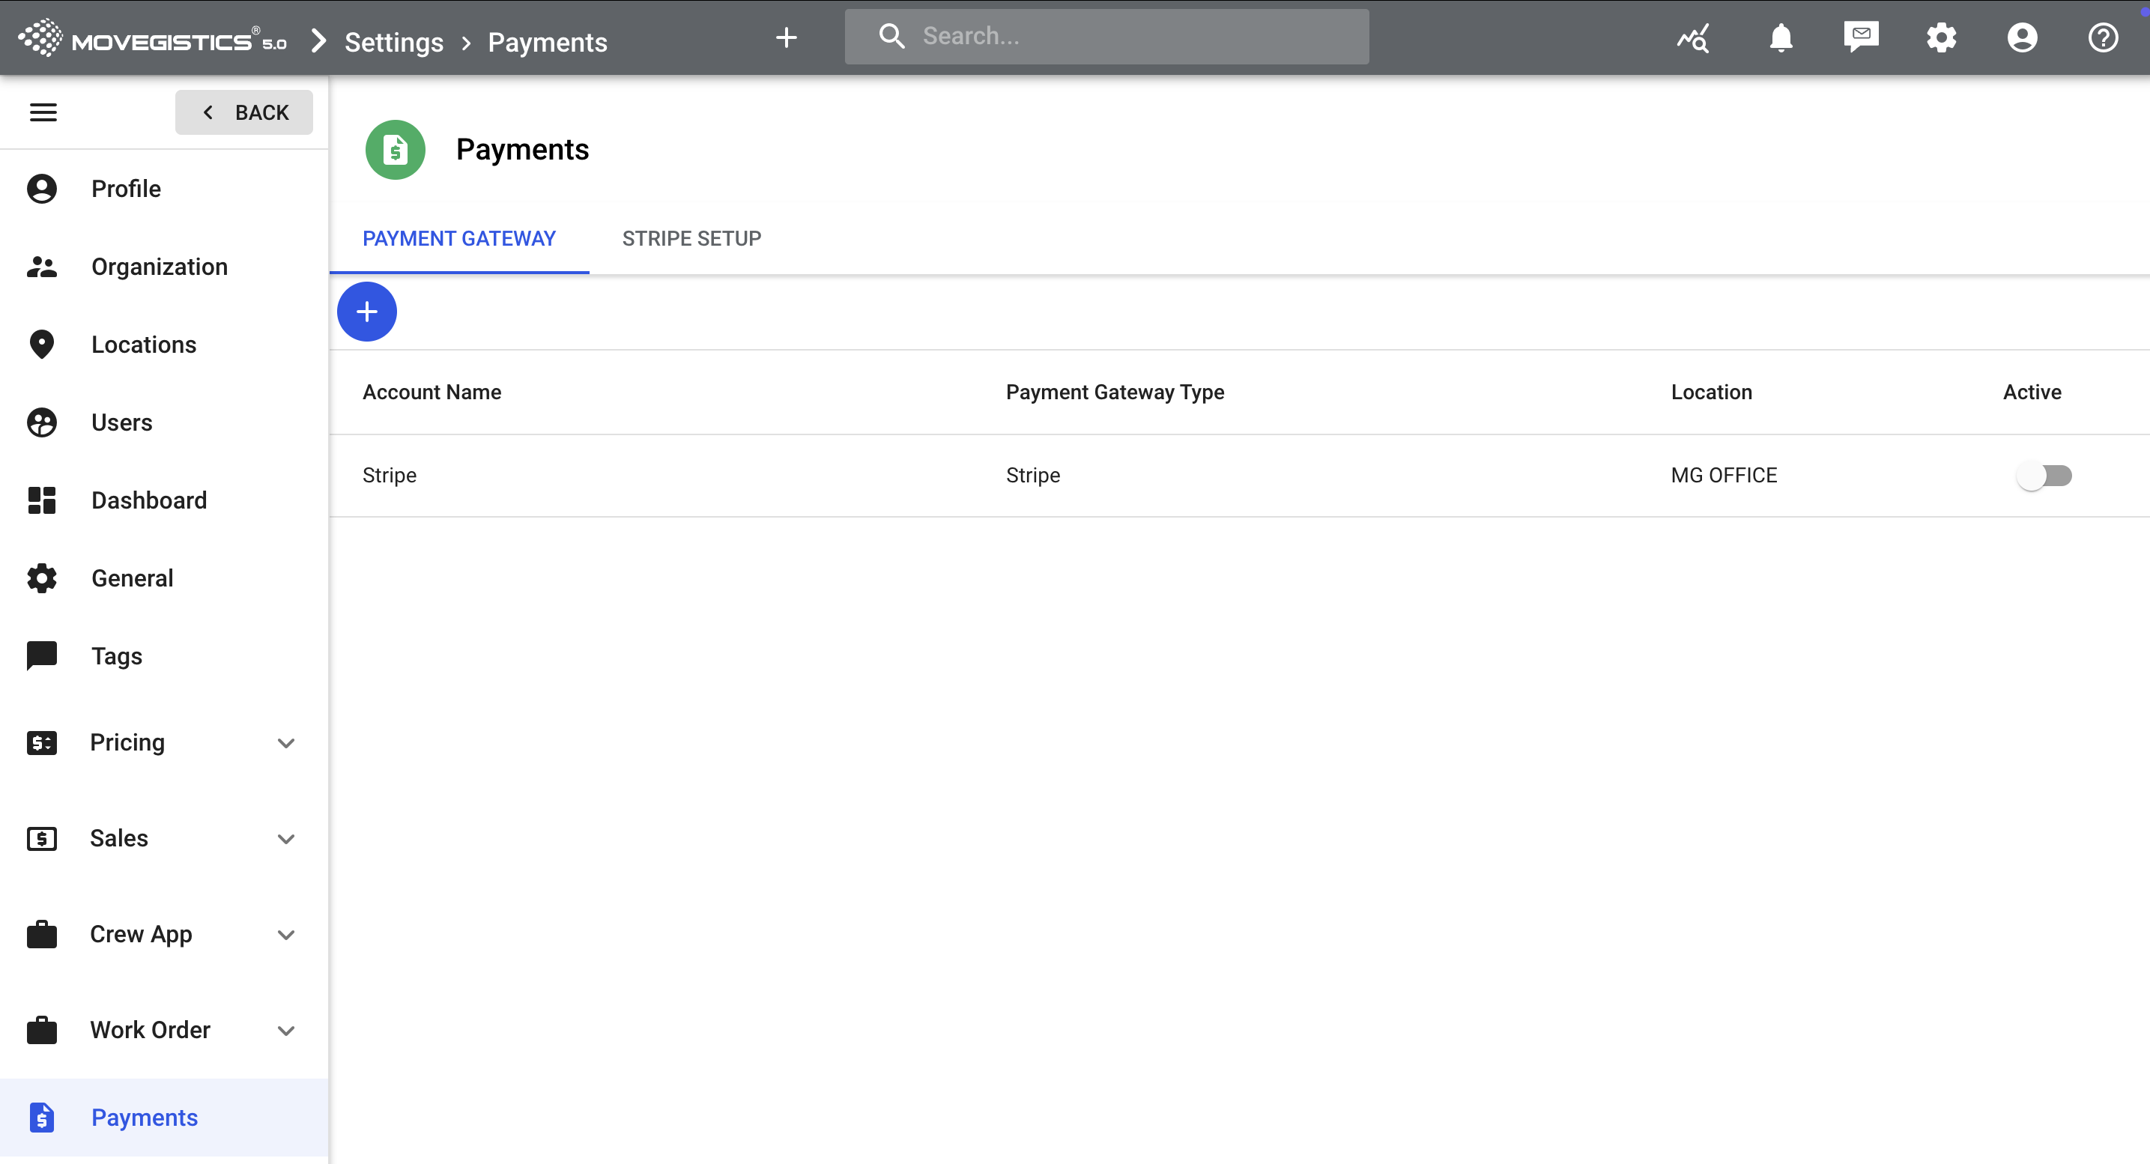Select the Payment Gateway tab
This screenshot has height=1164, width=2150.
tap(458, 239)
